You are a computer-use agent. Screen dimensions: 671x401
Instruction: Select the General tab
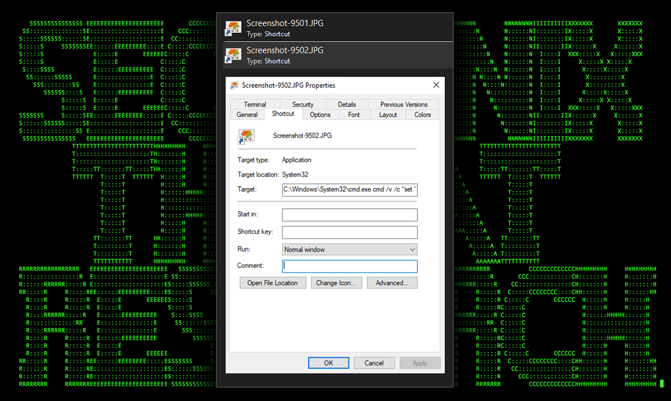tap(247, 115)
